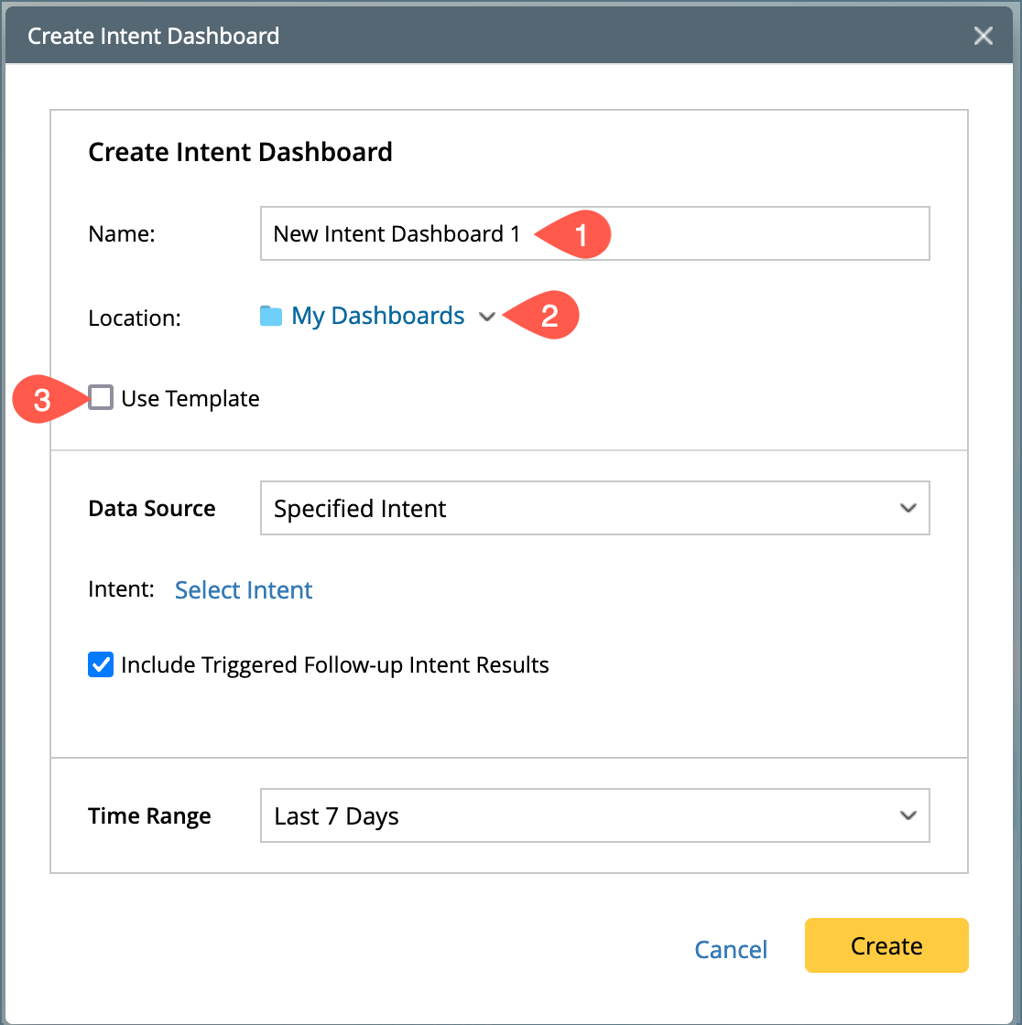The height and width of the screenshot is (1025, 1022).
Task: Open the Specified Intent data source dropdown
Action: click(x=594, y=508)
